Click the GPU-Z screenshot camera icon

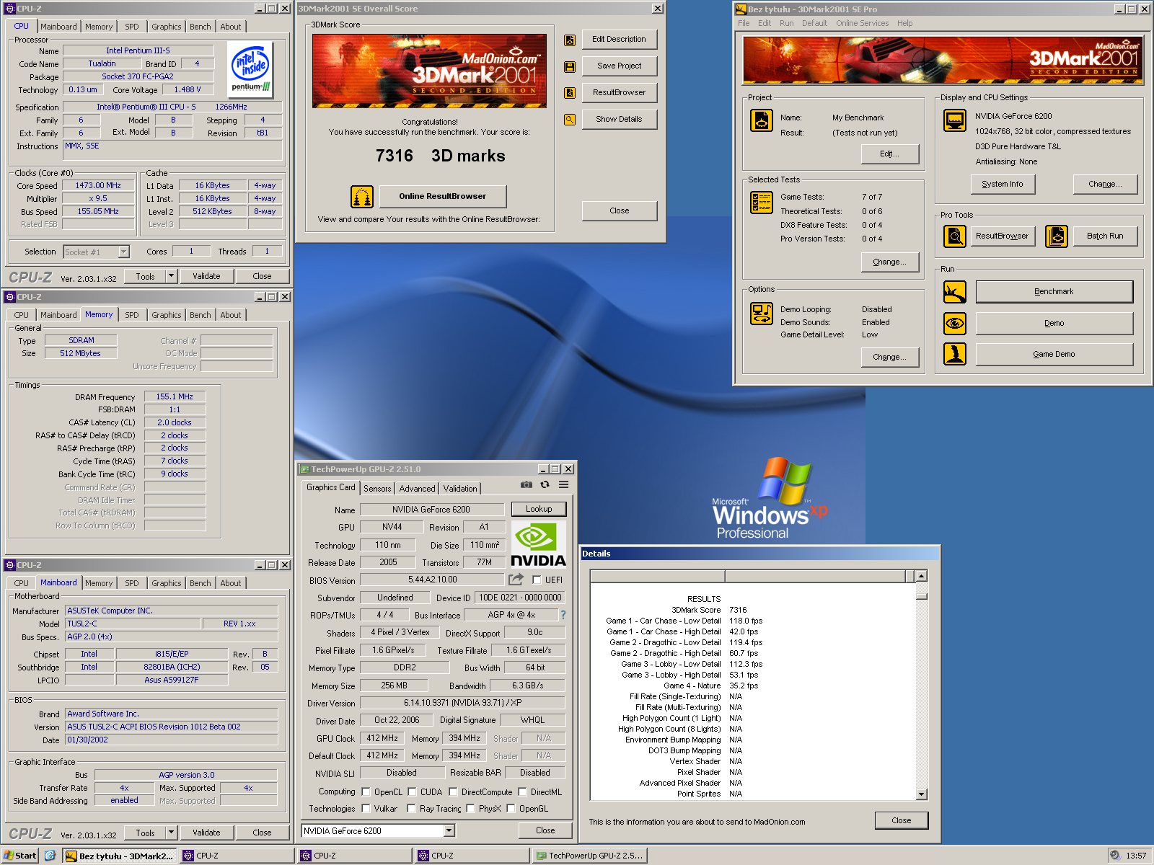click(527, 484)
